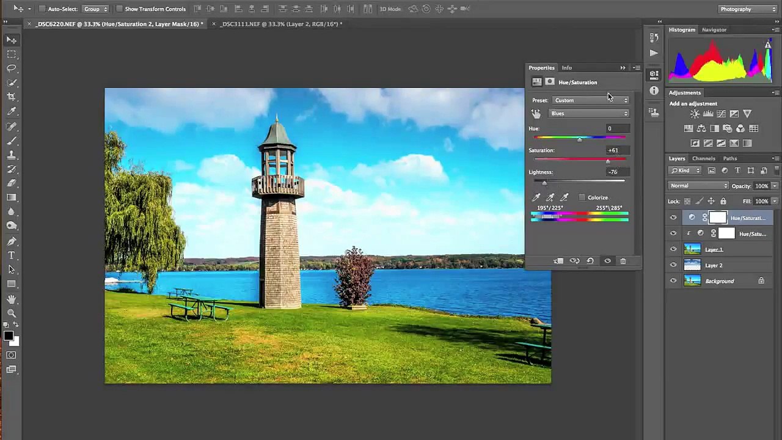782x440 pixels.
Task: Switch to the Paths tab
Action: pos(730,158)
